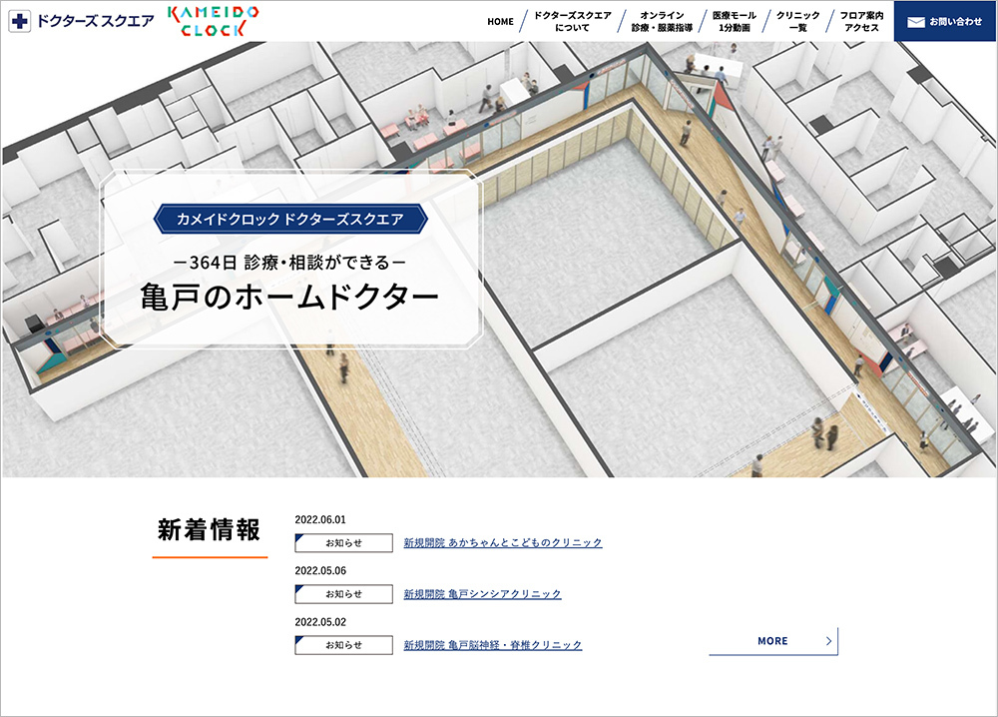Open 医療モール1分動画 menu item
Screen dimensions: 998x717
(734, 21)
